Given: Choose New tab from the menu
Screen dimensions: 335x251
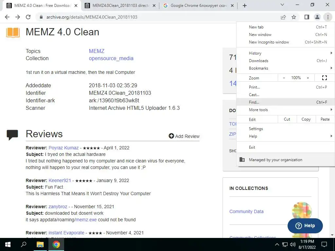Looking at the screenshot, I should point(286,27).
